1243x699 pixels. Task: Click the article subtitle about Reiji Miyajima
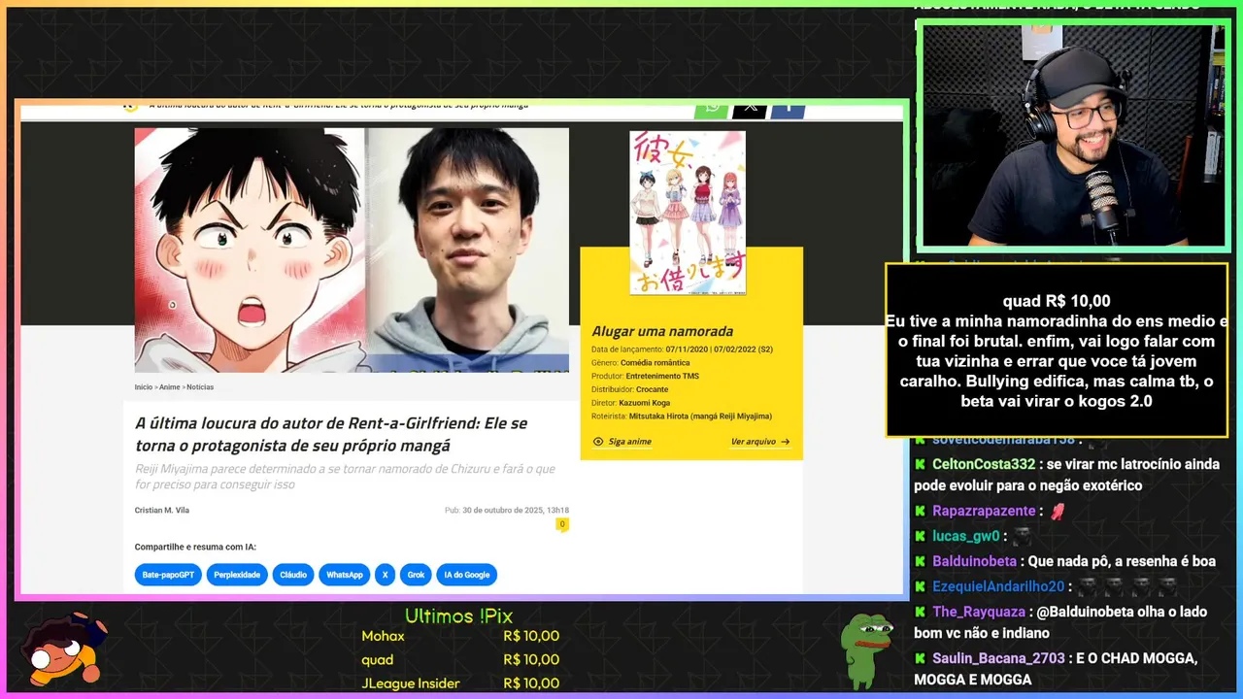click(x=345, y=477)
